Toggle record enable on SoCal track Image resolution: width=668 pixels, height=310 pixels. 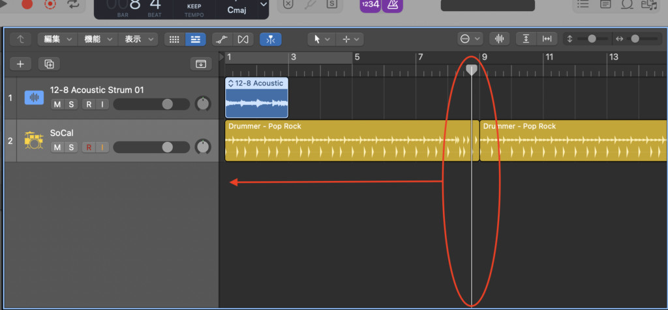tap(89, 147)
